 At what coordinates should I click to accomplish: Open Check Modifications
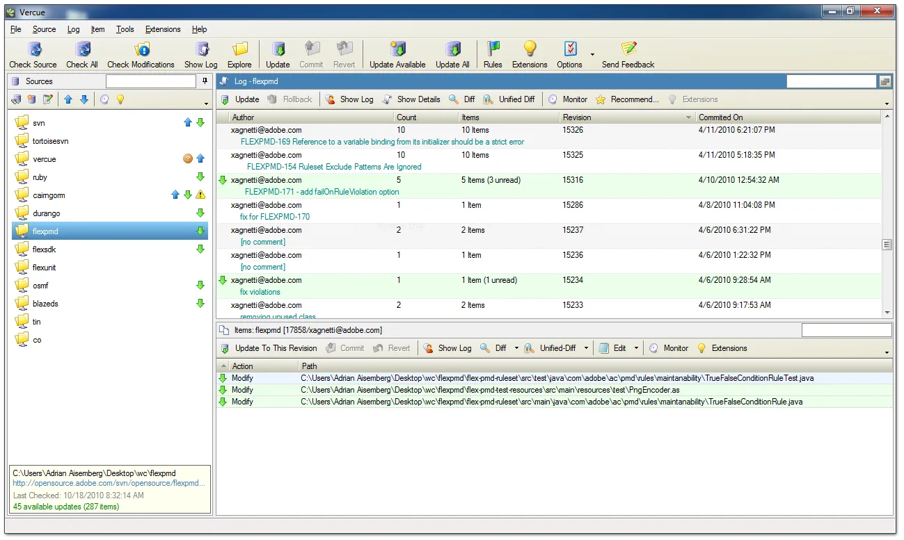[141, 52]
